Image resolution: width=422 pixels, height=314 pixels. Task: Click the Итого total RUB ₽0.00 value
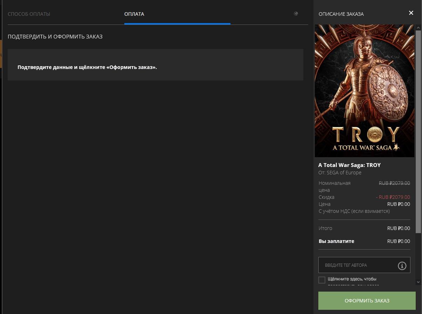(x=399, y=228)
